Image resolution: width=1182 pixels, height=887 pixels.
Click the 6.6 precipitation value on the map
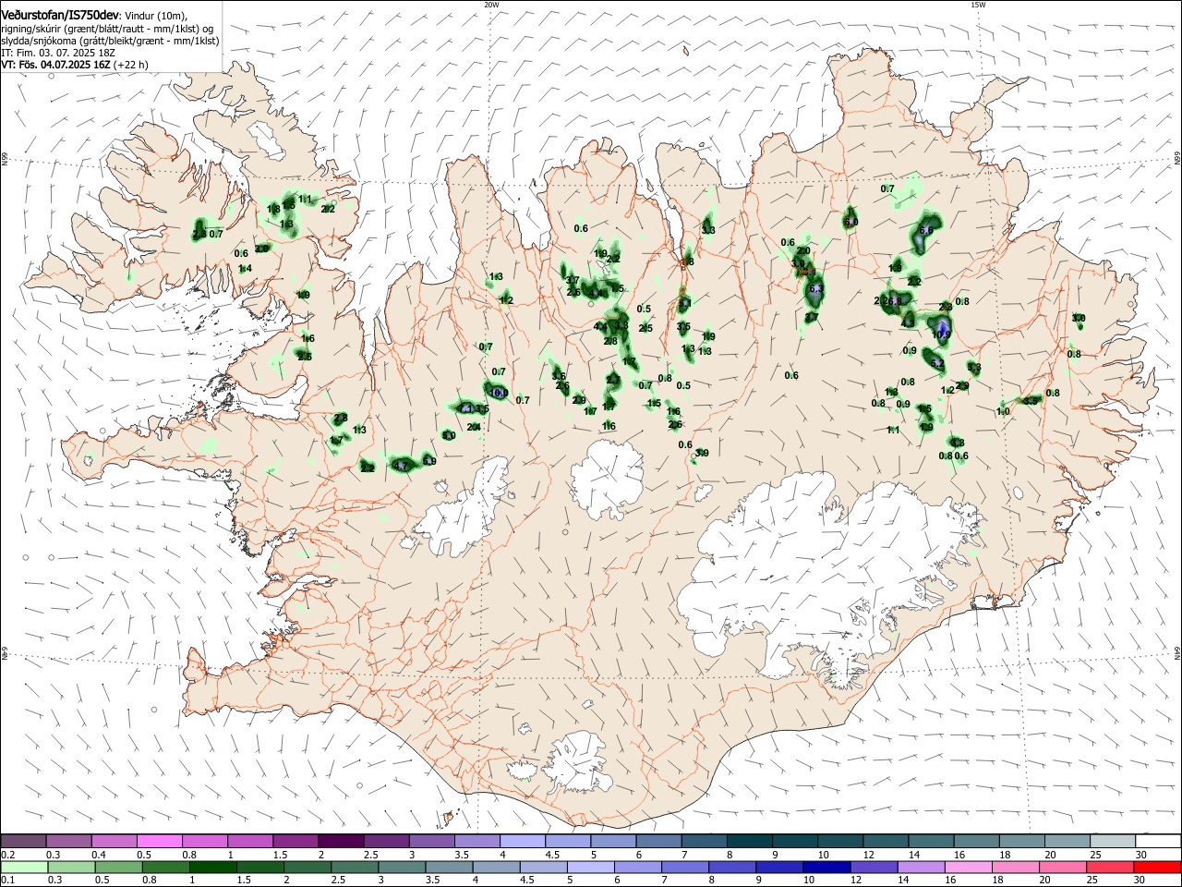click(927, 230)
